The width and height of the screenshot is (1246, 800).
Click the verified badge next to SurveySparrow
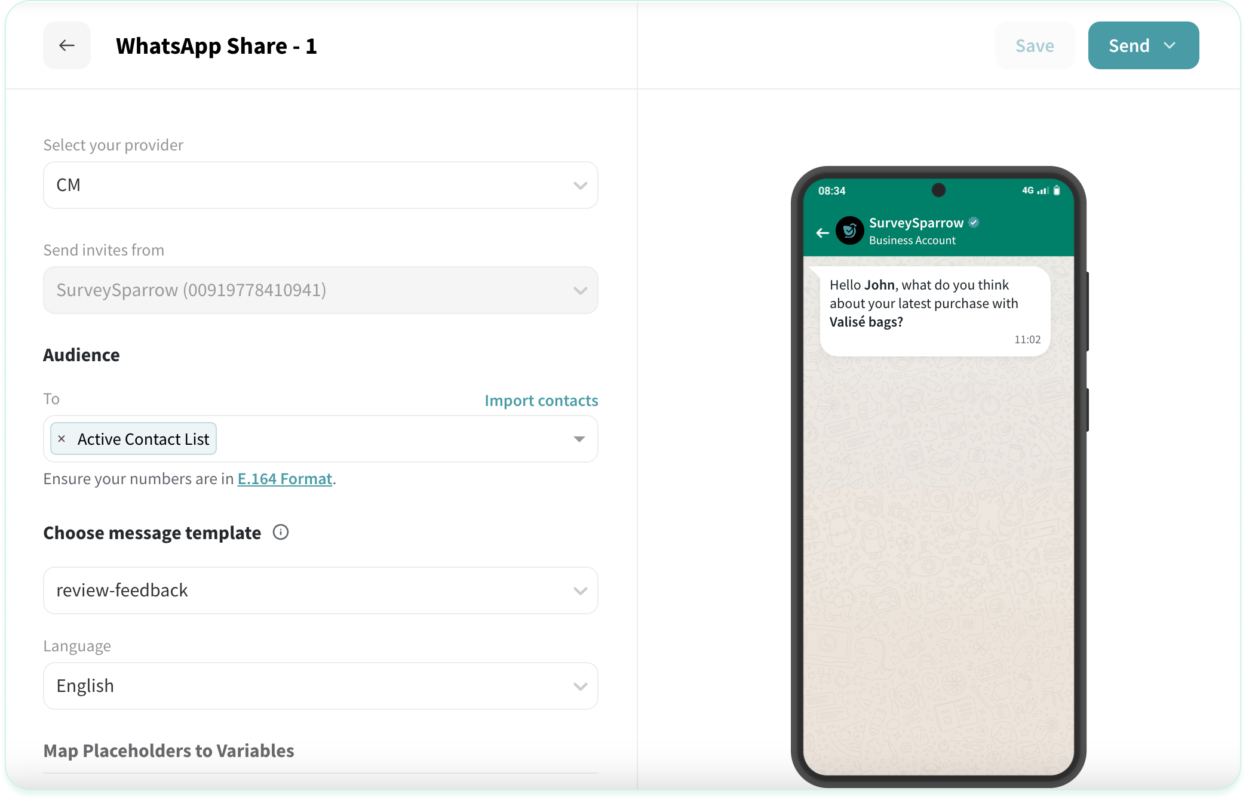(x=974, y=223)
